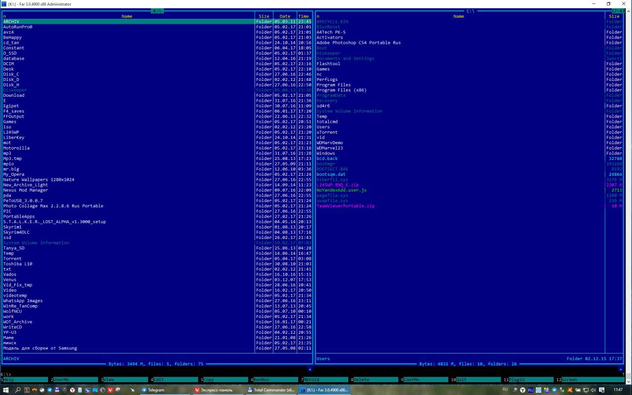This screenshot has width=632, height=395.
Task: Open the system clock showing 17:47
Action: [618, 390]
